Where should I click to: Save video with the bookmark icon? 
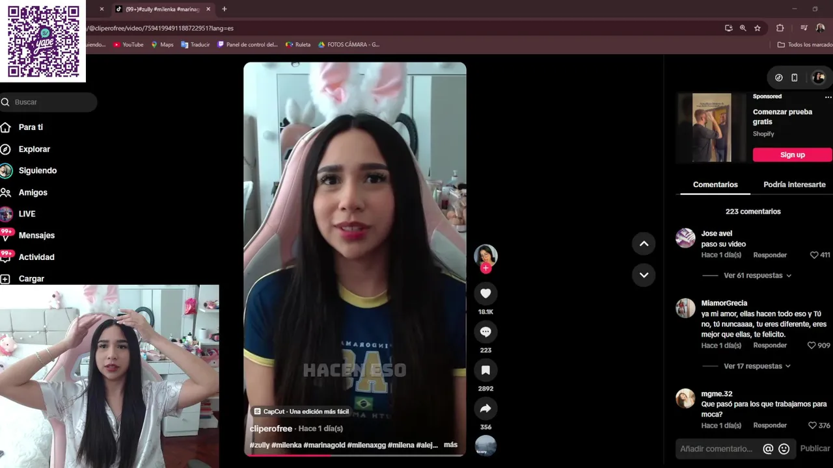pos(485,370)
